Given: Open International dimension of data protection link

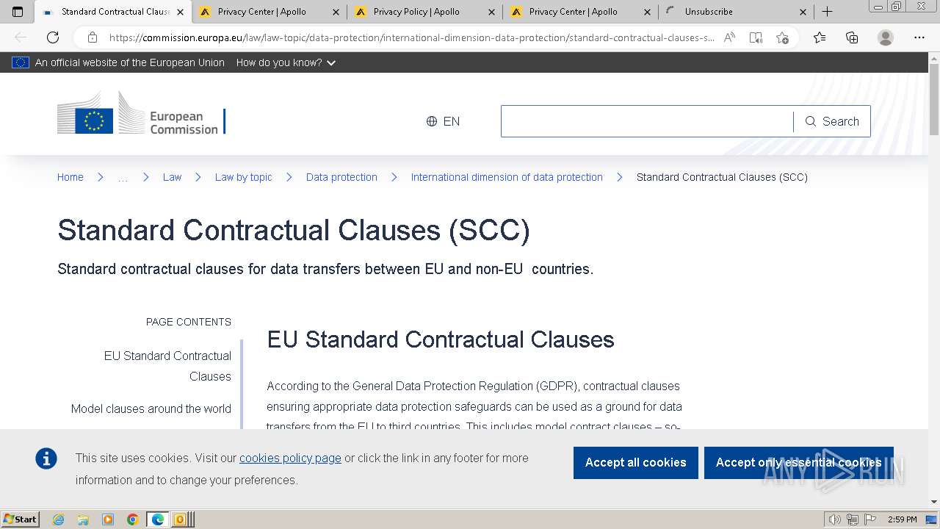Looking at the screenshot, I should 507,177.
